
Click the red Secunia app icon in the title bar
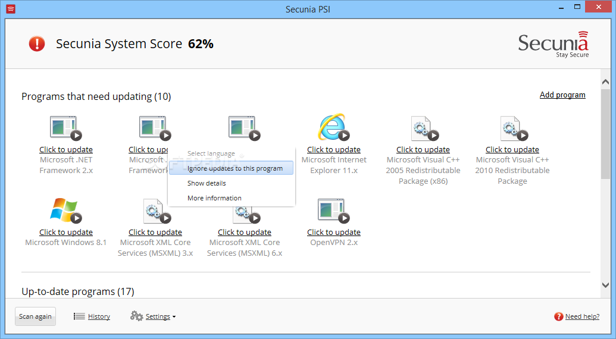pyautogui.click(x=11, y=9)
